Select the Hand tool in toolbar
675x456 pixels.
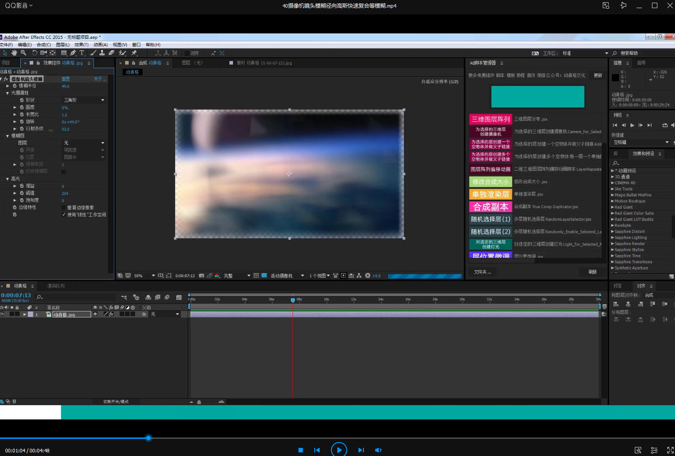[14, 53]
